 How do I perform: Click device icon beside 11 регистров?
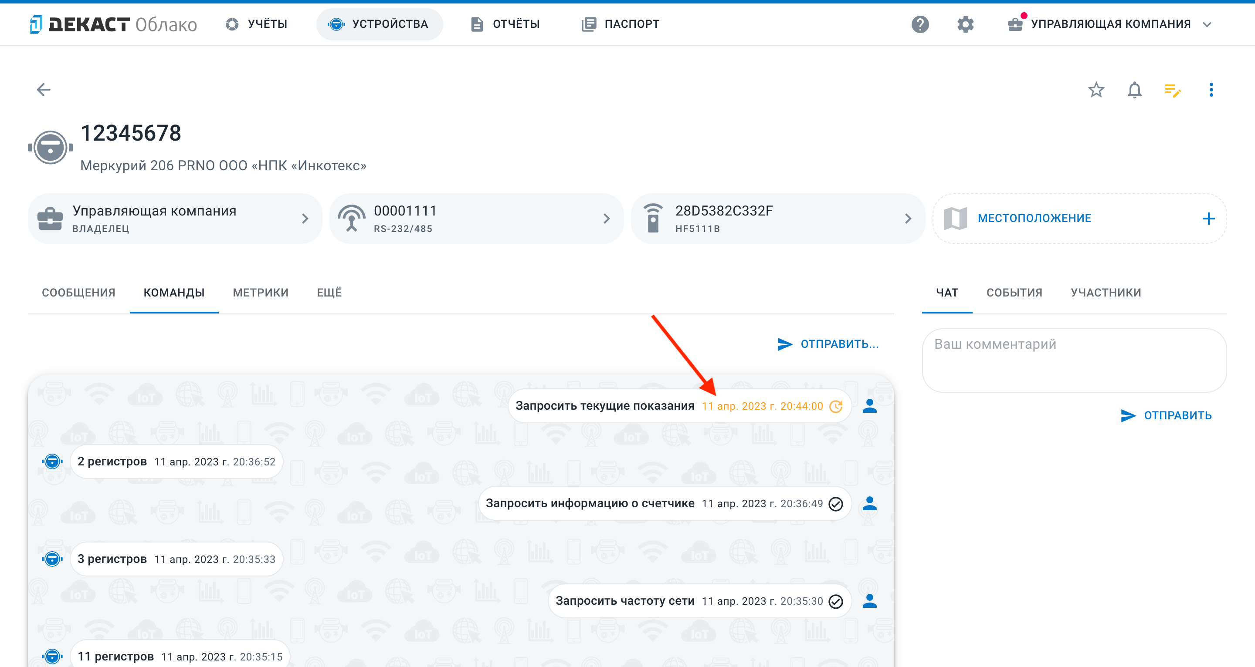[x=52, y=656]
